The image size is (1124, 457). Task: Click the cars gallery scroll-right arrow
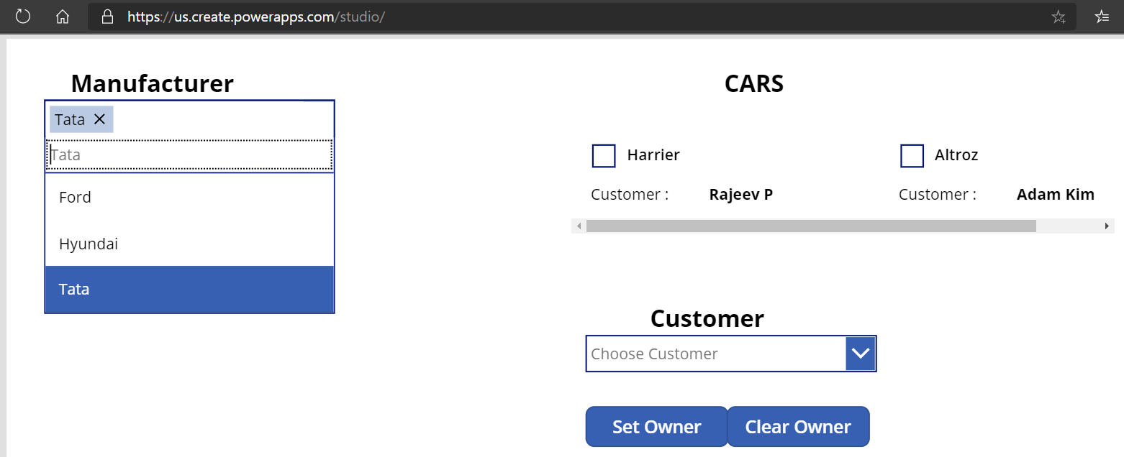click(1107, 226)
